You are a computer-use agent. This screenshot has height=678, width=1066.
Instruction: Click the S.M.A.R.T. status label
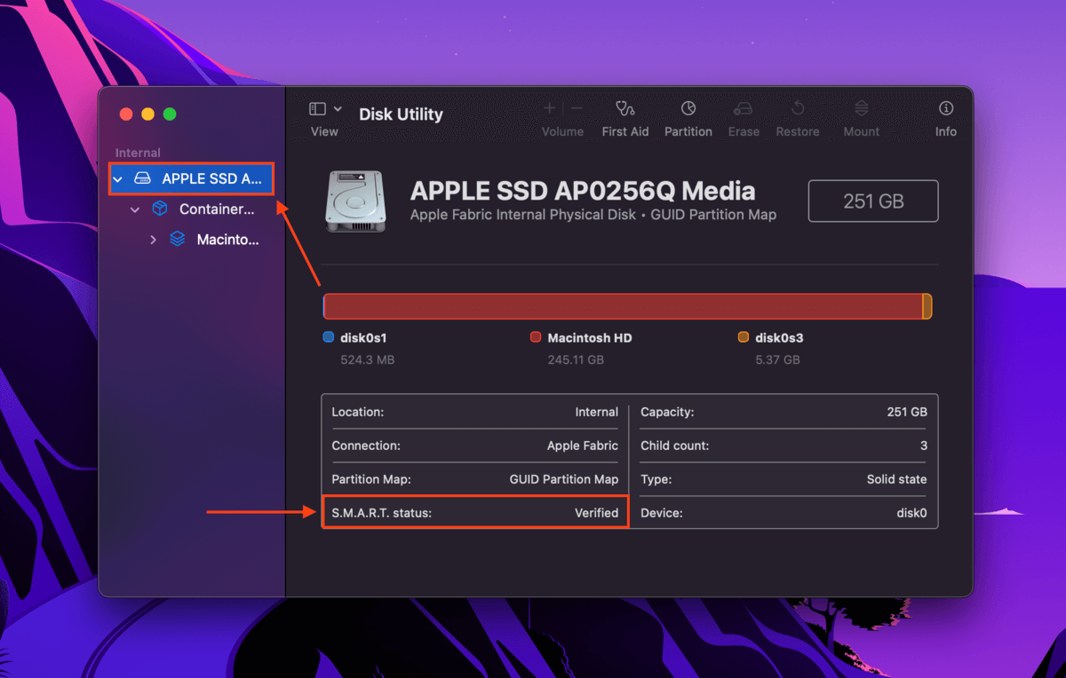381,513
